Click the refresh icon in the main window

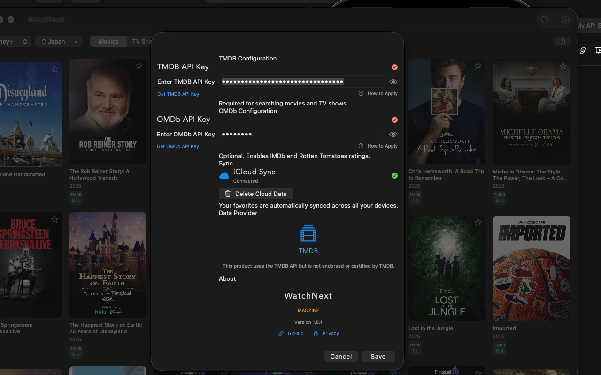click(x=563, y=41)
